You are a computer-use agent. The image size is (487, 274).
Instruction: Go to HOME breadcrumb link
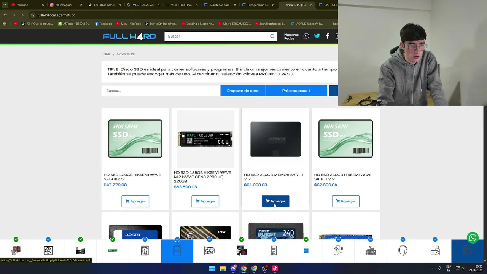pos(106,54)
